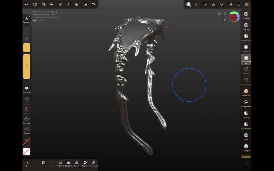Image resolution: width=274 pixels, height=171 pixels.
Task: Toggle the Каркас wireframe display
Action: click(x=85, y=164)
